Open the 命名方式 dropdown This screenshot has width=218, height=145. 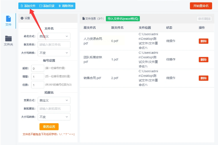click(54, 36)
